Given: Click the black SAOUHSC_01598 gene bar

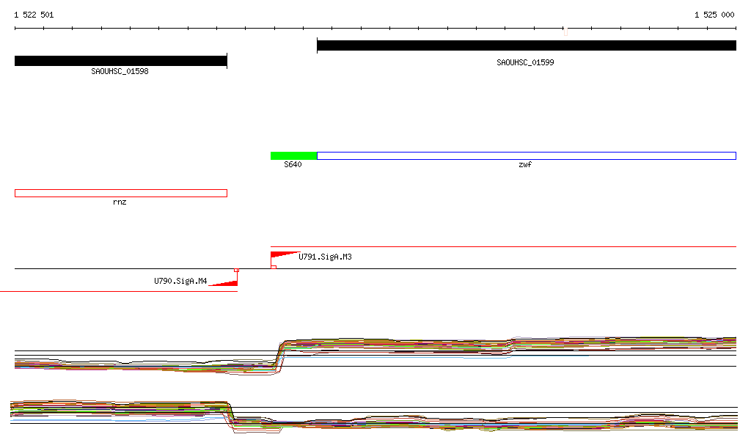Looking at the screenshot, I should pyautogui.click(x=121, y=61).
